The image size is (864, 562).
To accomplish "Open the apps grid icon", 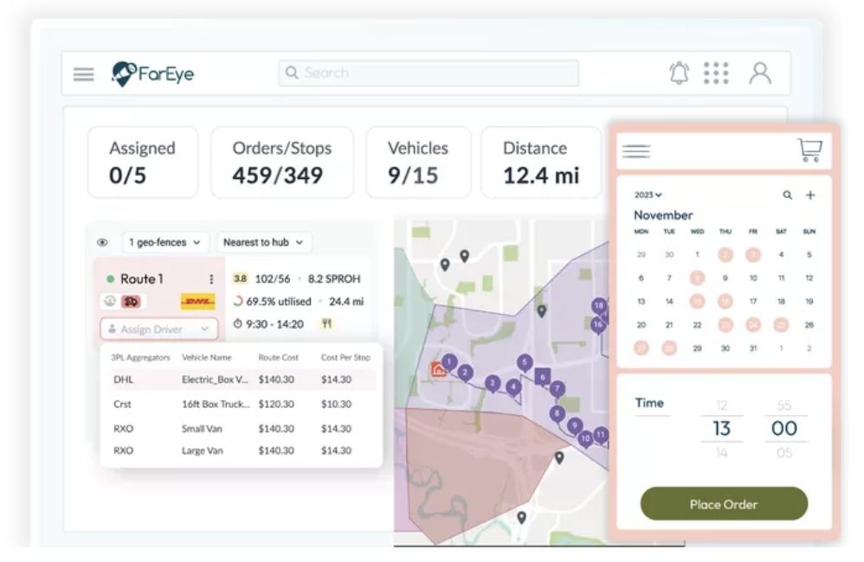I will (x=716, y=73).
